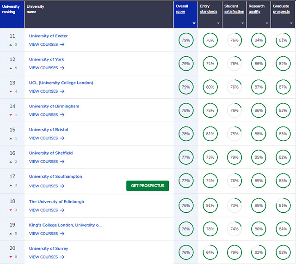
Task: Click Exeter's 84% research quality ring
Action: 259,40
